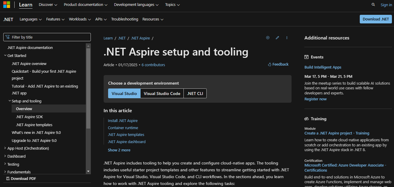Click the thumbs-up Feedback icon
Image resolution: width=394 pixels, height=187 pixels.
pyautogui.click(x=269, y=64)
